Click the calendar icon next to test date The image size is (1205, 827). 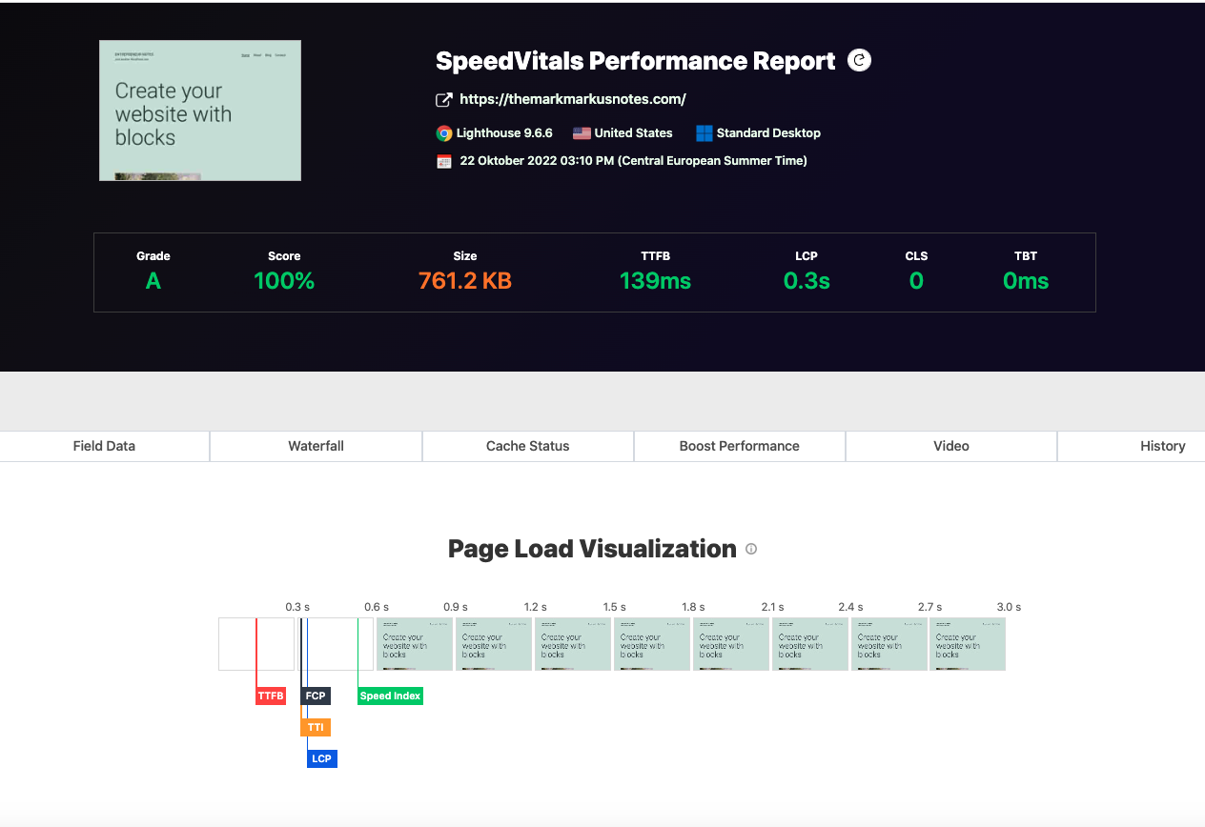pos(444,161)
